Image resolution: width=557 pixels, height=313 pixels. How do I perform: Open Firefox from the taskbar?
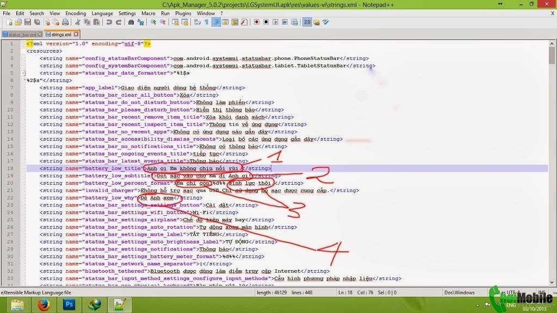44,304
